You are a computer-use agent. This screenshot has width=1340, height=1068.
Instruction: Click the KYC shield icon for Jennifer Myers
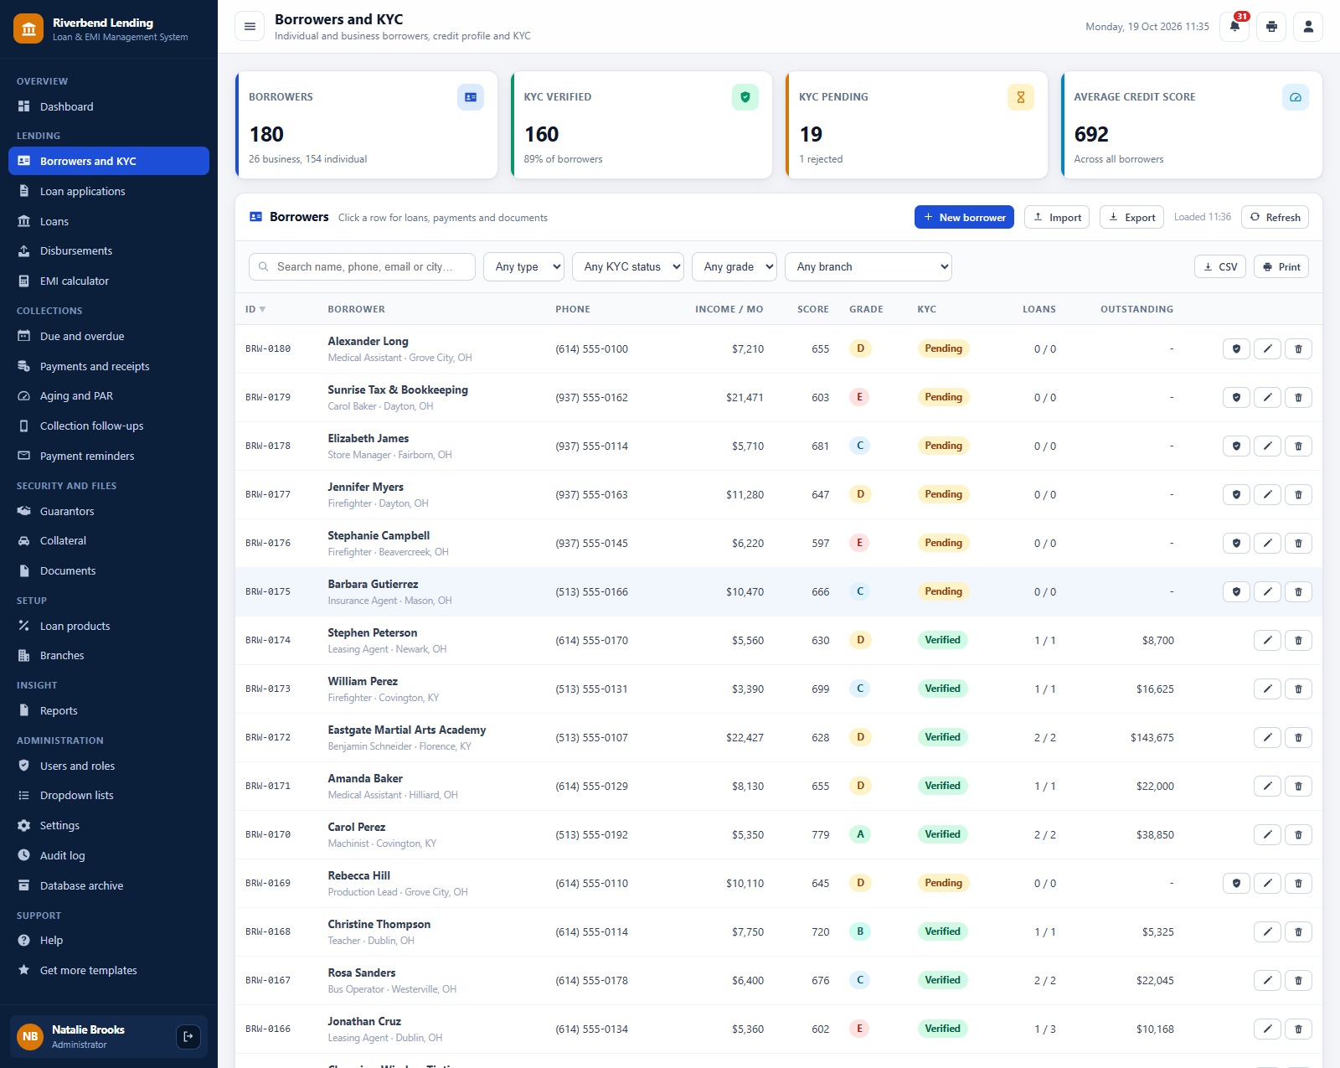[1236, 494]
